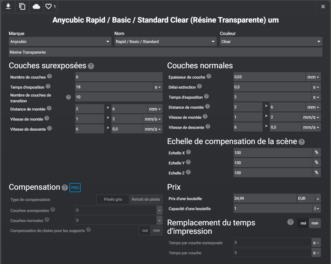Click the Résine Transparente description field
The image size is (331, 264).
pos(165,52)
